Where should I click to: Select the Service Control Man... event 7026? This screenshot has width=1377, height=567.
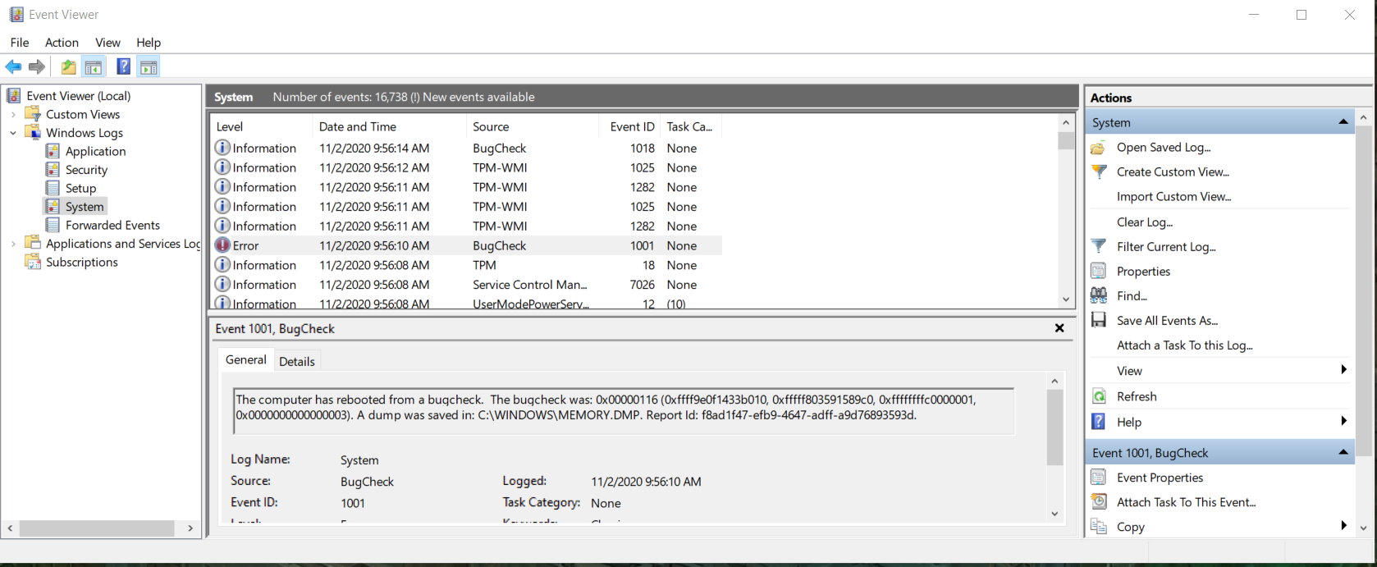pyautogui.click(x=466, y=285)
